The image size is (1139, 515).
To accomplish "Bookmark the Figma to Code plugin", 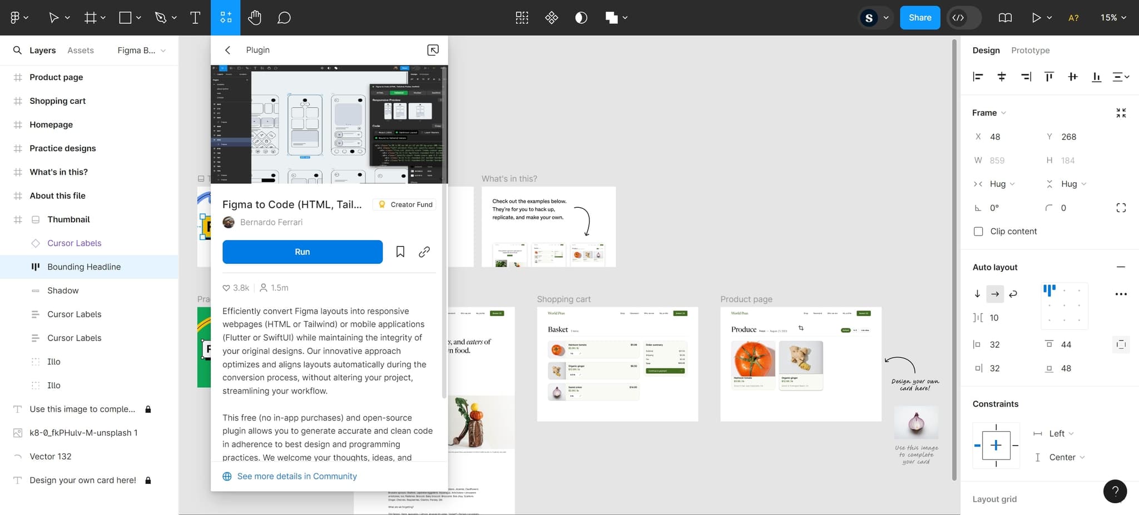I will (400, 252).
